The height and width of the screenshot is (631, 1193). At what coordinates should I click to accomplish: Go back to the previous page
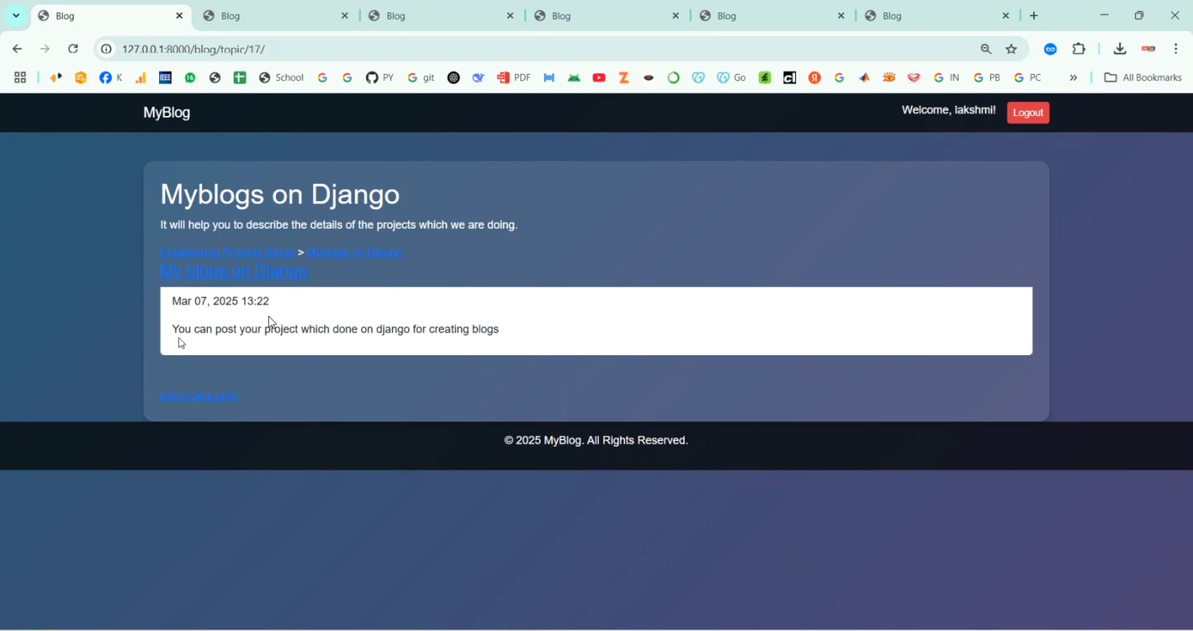(17, 49)
